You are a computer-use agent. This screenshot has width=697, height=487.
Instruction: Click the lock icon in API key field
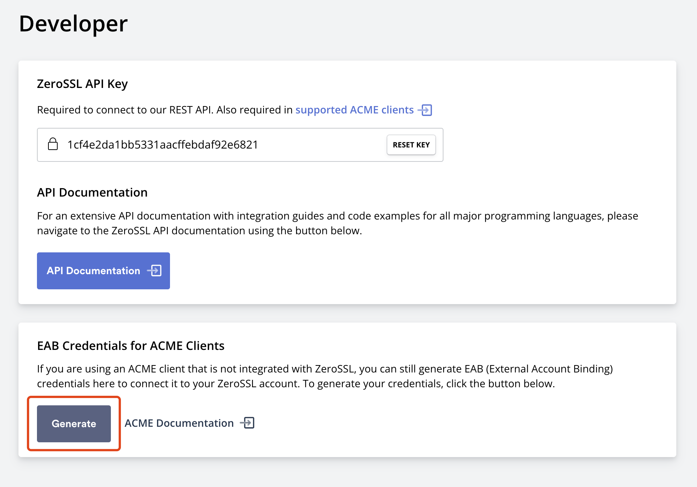tap(53, 144)
